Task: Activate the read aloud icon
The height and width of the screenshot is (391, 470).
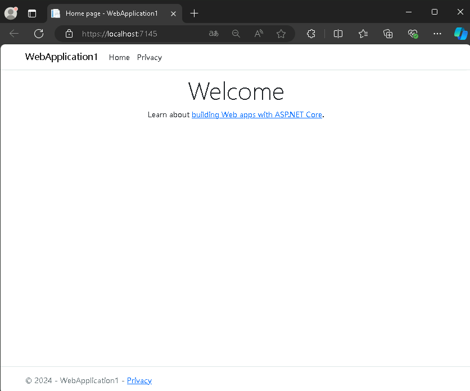Action: pyautogui.click(x=259, y=34)
